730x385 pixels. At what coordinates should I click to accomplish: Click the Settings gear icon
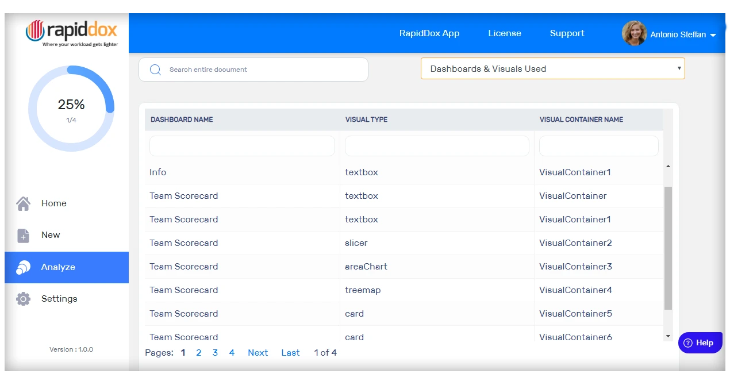click(x=23, y=299)
